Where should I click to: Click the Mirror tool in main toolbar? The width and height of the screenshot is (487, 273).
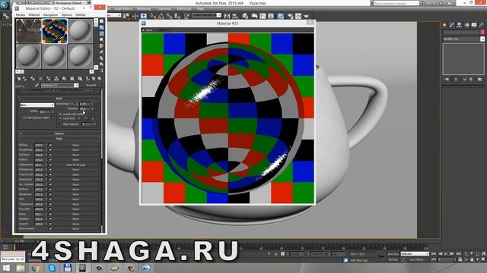[227, 16]
